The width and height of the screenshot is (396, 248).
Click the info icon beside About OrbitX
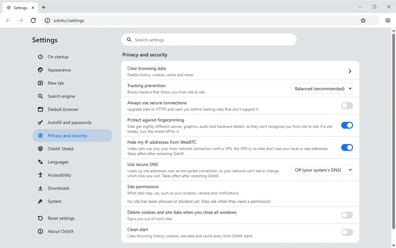(x=40, y=231)
